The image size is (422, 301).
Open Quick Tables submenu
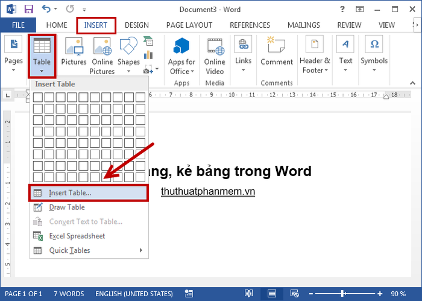coord(89,250)
